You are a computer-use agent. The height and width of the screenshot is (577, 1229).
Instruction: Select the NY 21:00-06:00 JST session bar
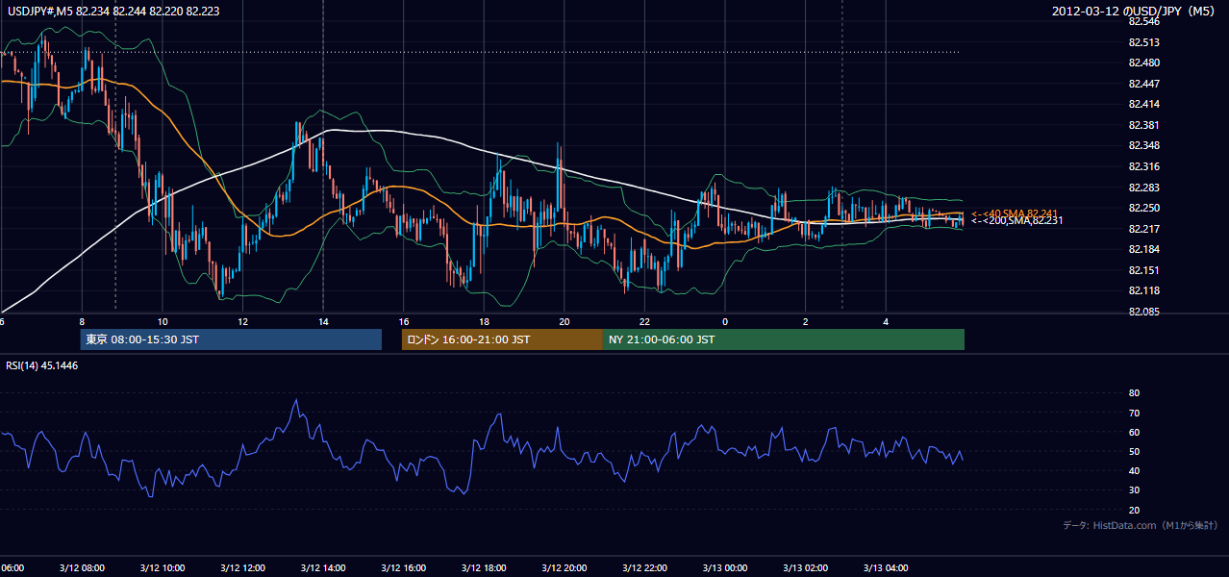(784, 339)
